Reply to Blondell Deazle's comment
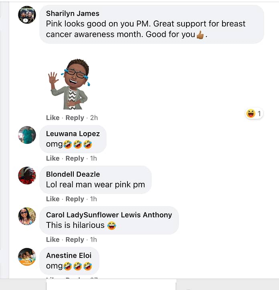 click(x=75, y=199)
